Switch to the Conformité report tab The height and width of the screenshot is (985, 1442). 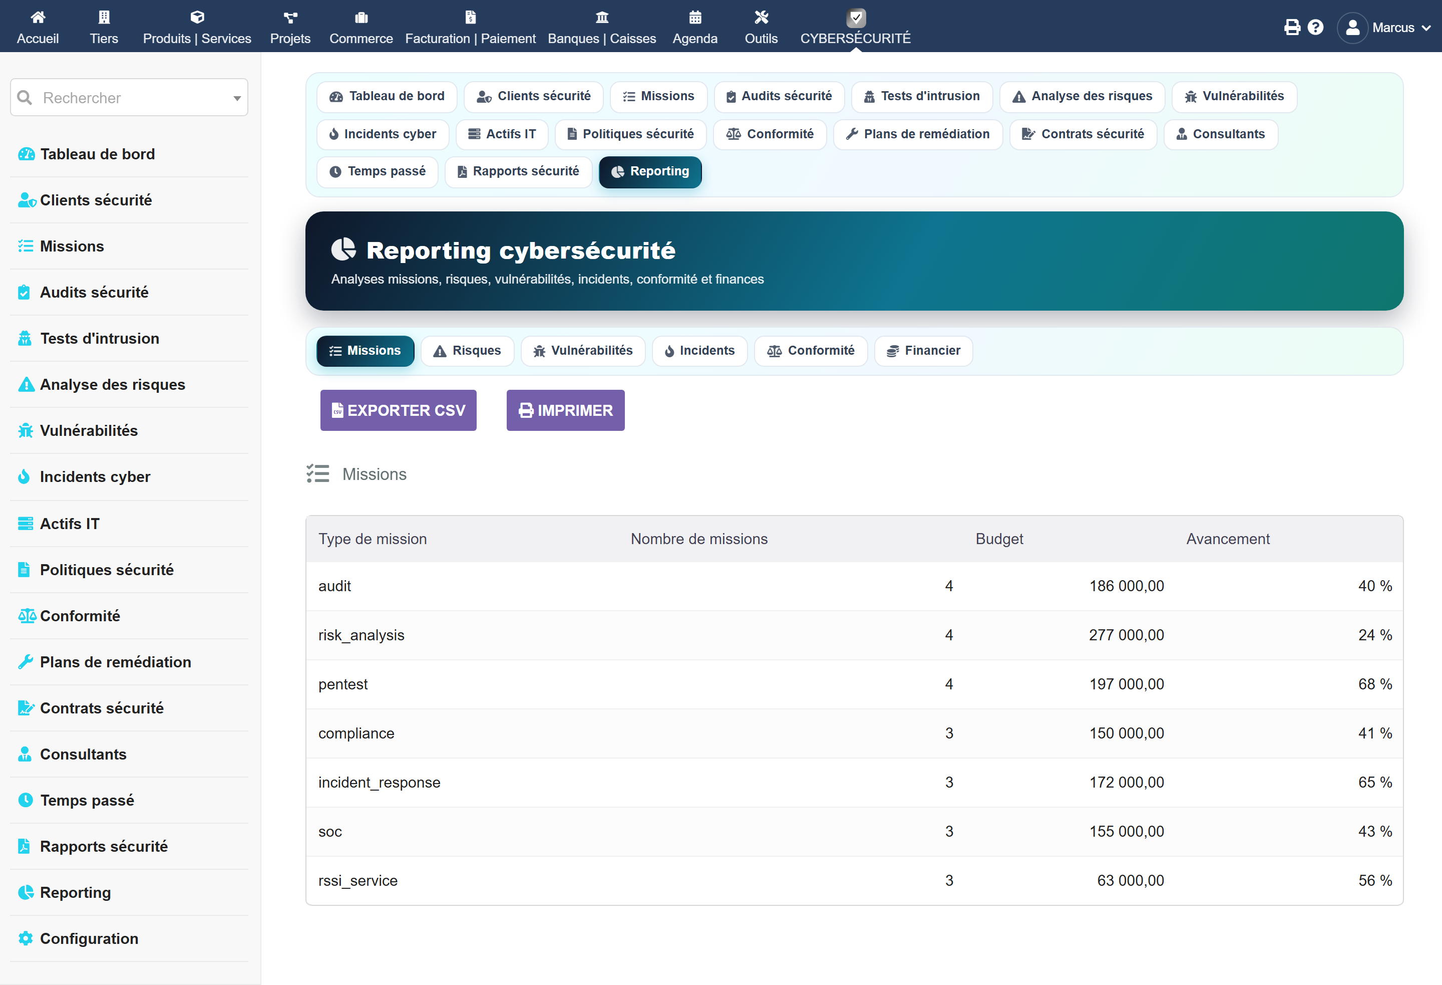coord(810,351)
